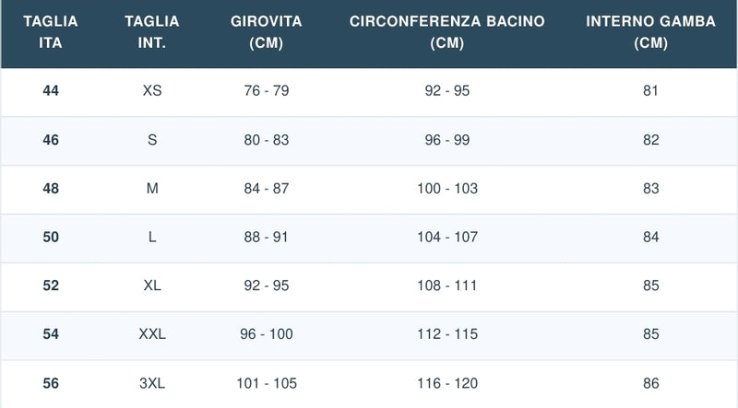Click Italian size 48 cell
The height and width of the screenshot is (408, 738).
click(x=51, y=189)
